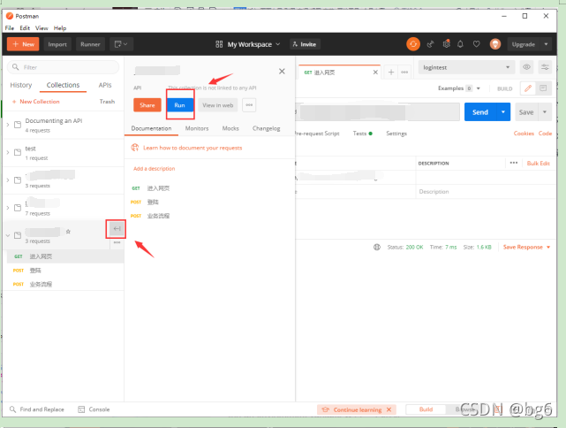Click the edit pencil icon near BUILD
Image resolution: width=566 pixels, height=428 pixels.
point(528,88)
